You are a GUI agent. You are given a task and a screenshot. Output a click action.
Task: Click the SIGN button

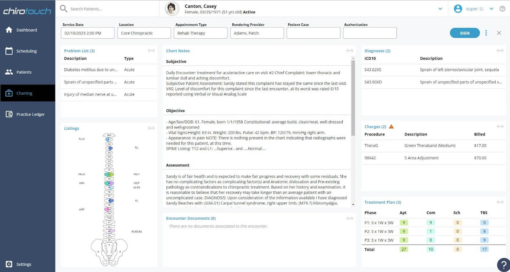(x=465, y=33)
